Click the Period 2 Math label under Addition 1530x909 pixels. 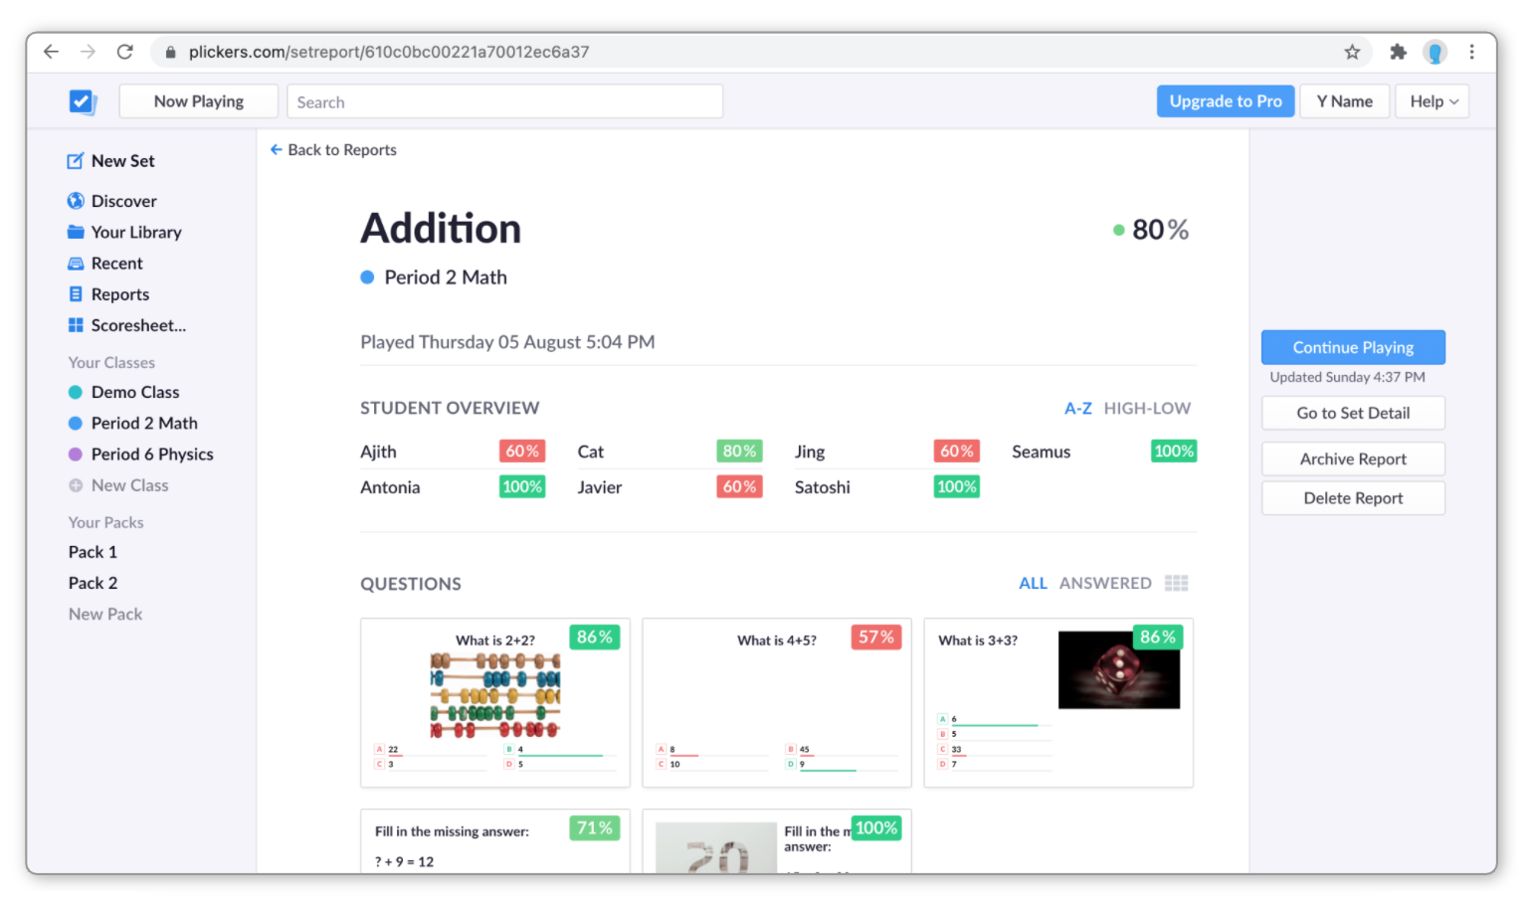tap(446, 277)
